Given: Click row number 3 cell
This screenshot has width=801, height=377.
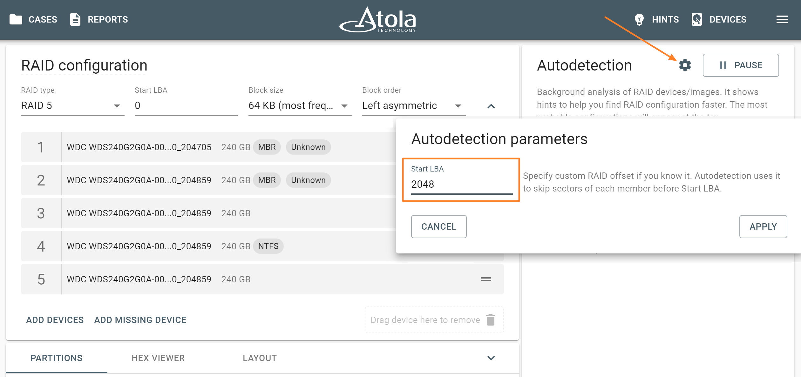Looking at the screenshot, I should [41, 213].
